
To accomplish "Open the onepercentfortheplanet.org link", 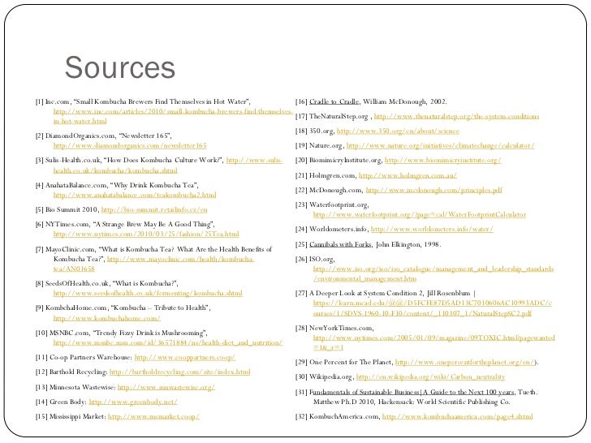I will (x=464, y=362).
